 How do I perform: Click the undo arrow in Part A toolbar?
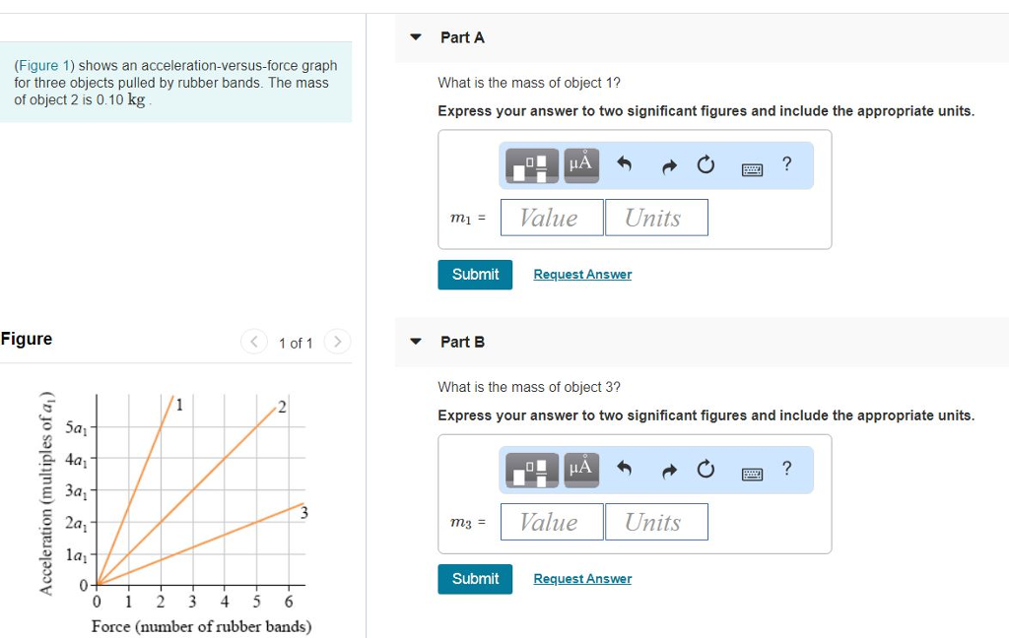tap(622, 164)
